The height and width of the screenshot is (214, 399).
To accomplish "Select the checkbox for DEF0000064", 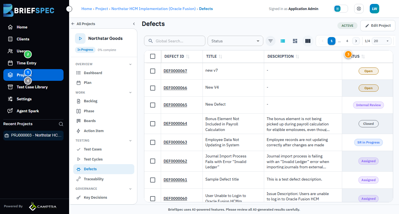I will pyautogui.click(x=153, y=124).
